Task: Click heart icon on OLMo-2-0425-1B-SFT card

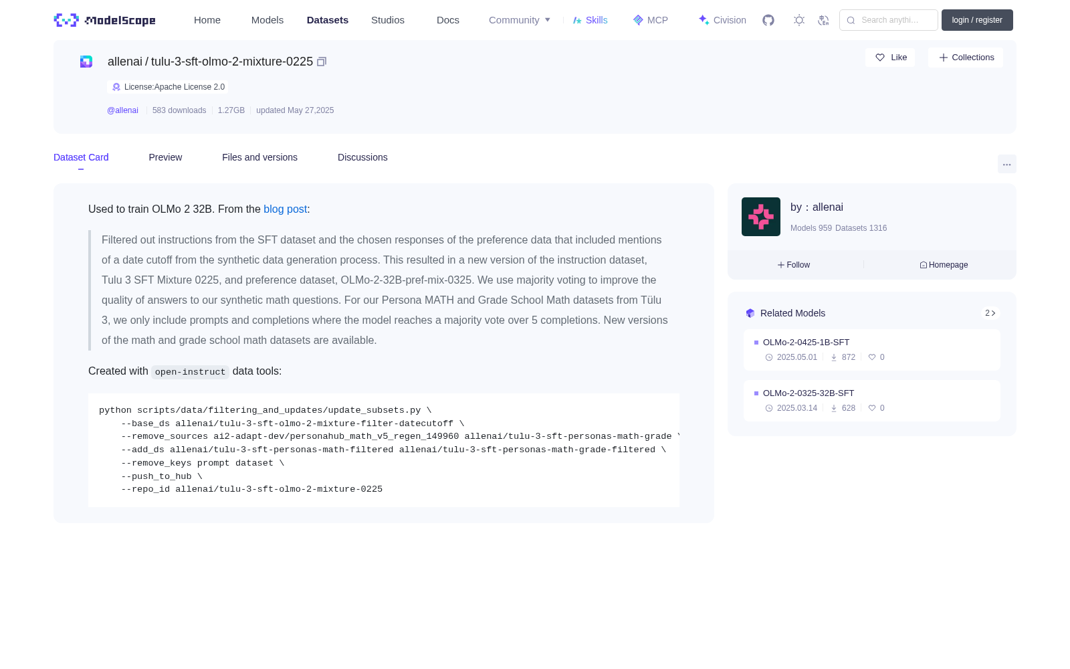Action: (872, 357)
